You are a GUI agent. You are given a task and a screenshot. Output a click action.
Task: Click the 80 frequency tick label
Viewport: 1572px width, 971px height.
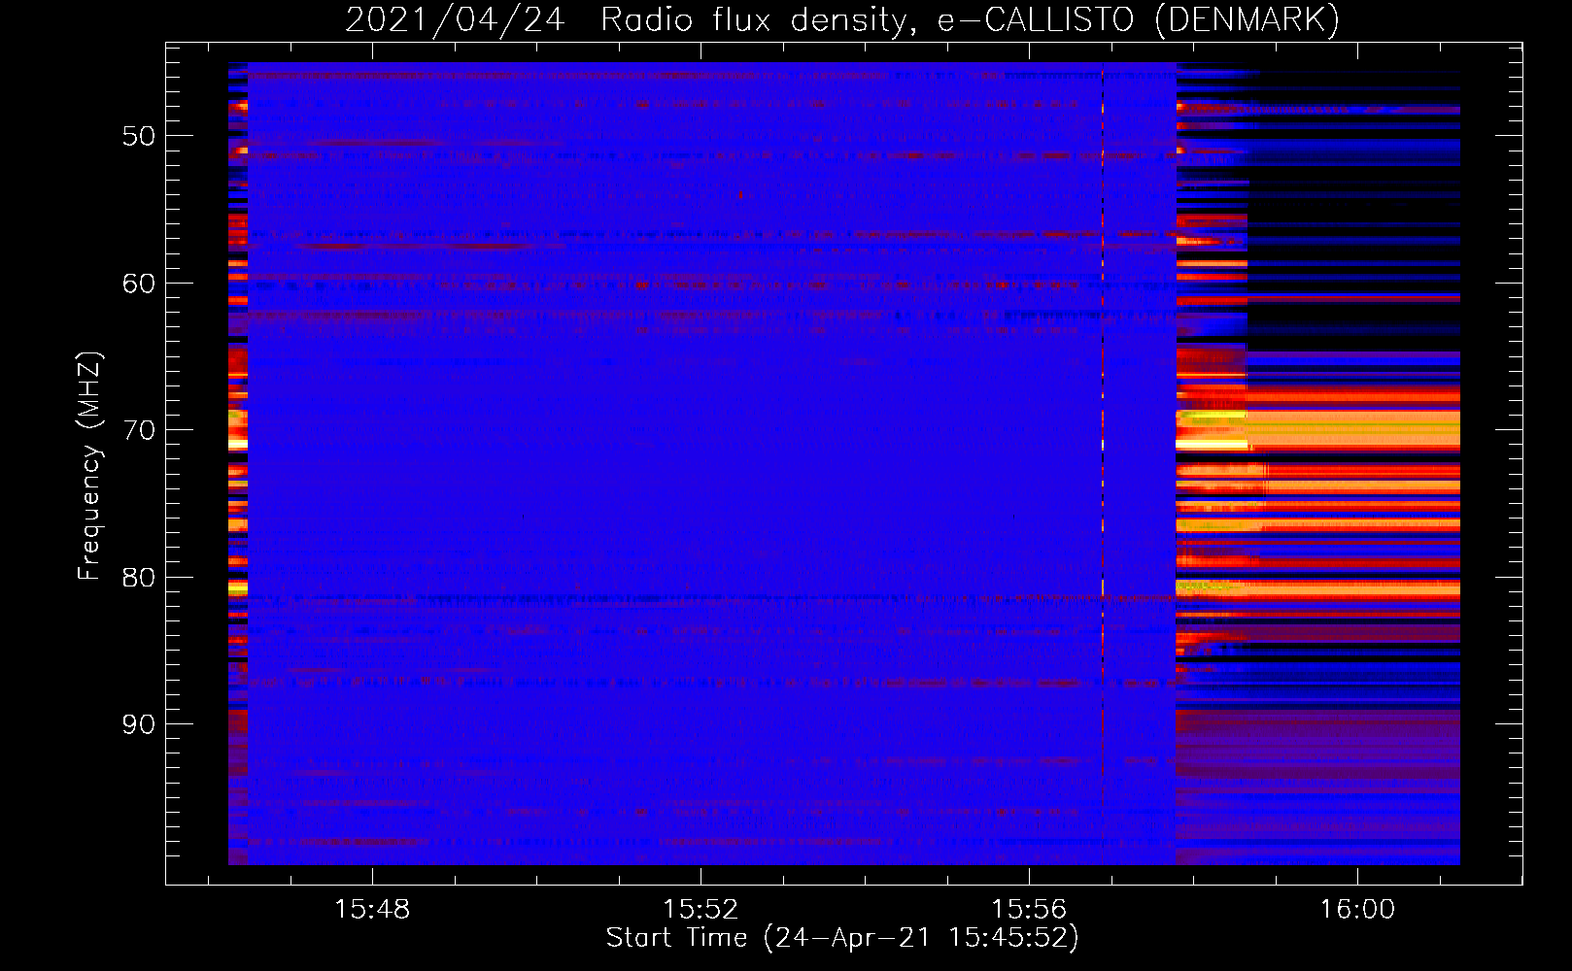(139, 577)
